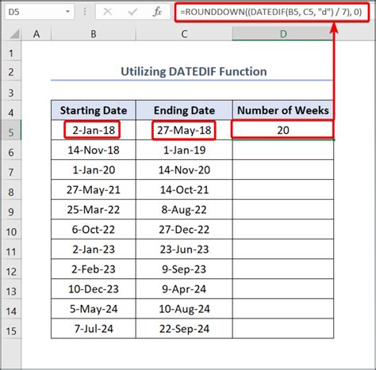The height and width of the screenshot is (370, 376).
Task: Click the Enter checkmark icon in formula bar
Action: click(132, 12)
